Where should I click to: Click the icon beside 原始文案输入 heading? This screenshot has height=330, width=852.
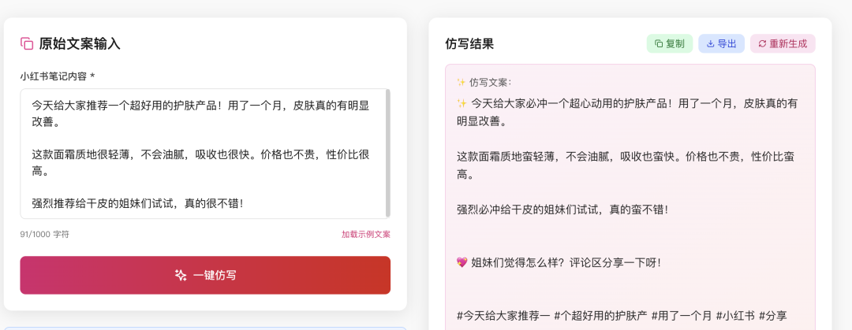(x=27, y=43)
